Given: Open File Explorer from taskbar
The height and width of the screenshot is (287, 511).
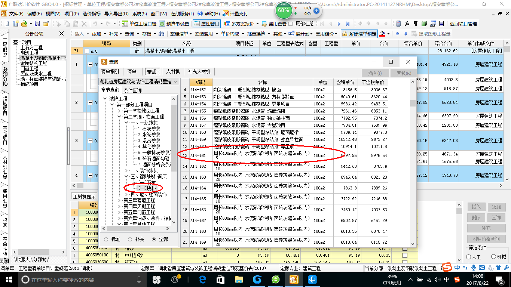Looking at the screenshot, I should 239,279.
